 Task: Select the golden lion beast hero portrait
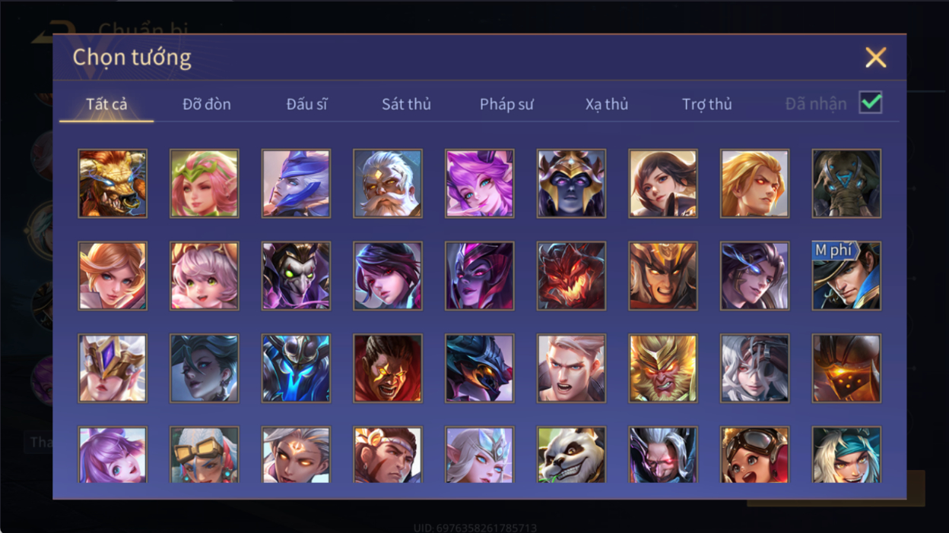point(113,184)
